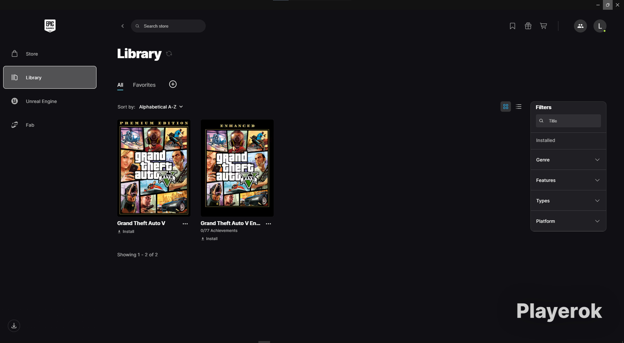Select the All tab
This screenshot has height=343, width=624.
tap(120, 85)
